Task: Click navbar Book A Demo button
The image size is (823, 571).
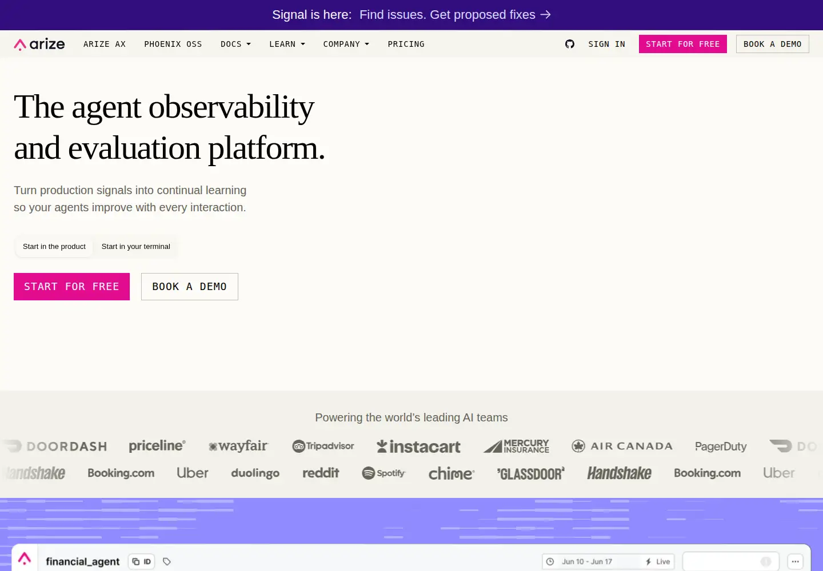Action: coord(772,44)
